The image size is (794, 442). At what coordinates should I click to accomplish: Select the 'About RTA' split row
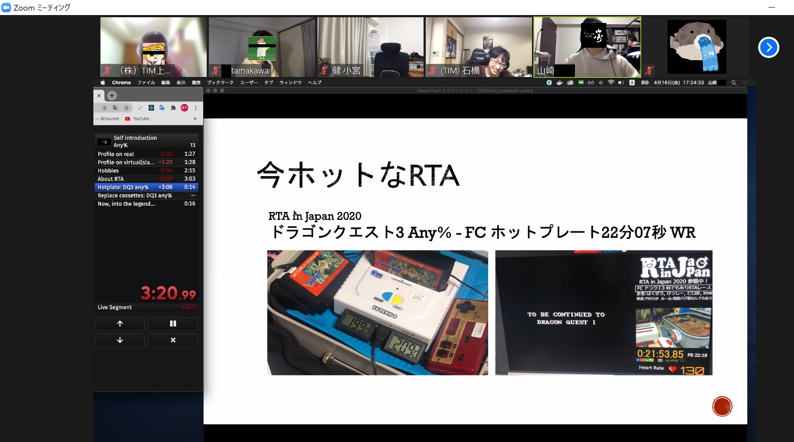coord(146,179)
